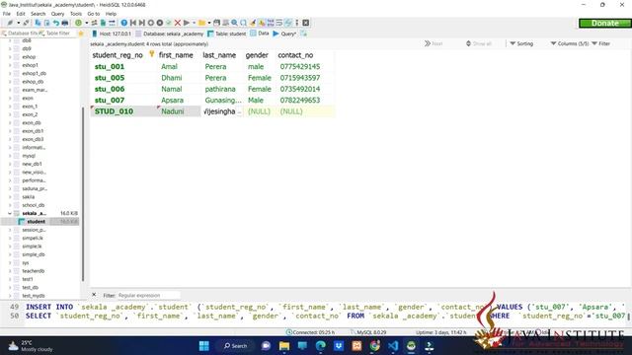Run query with the play toolbar icon

(187, 23)
